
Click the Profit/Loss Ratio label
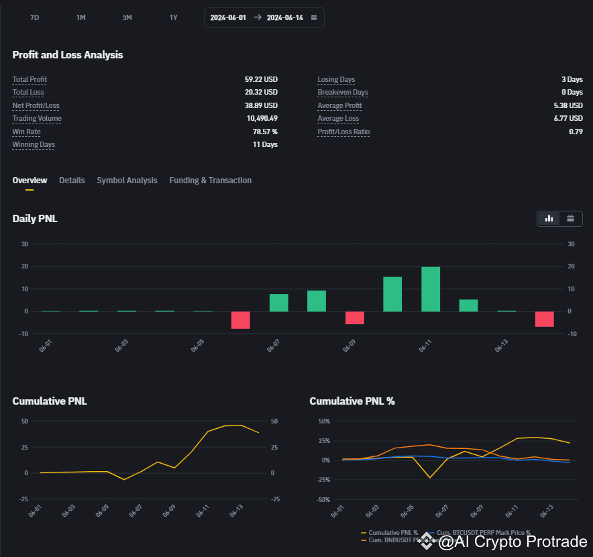tap(343, 132)
